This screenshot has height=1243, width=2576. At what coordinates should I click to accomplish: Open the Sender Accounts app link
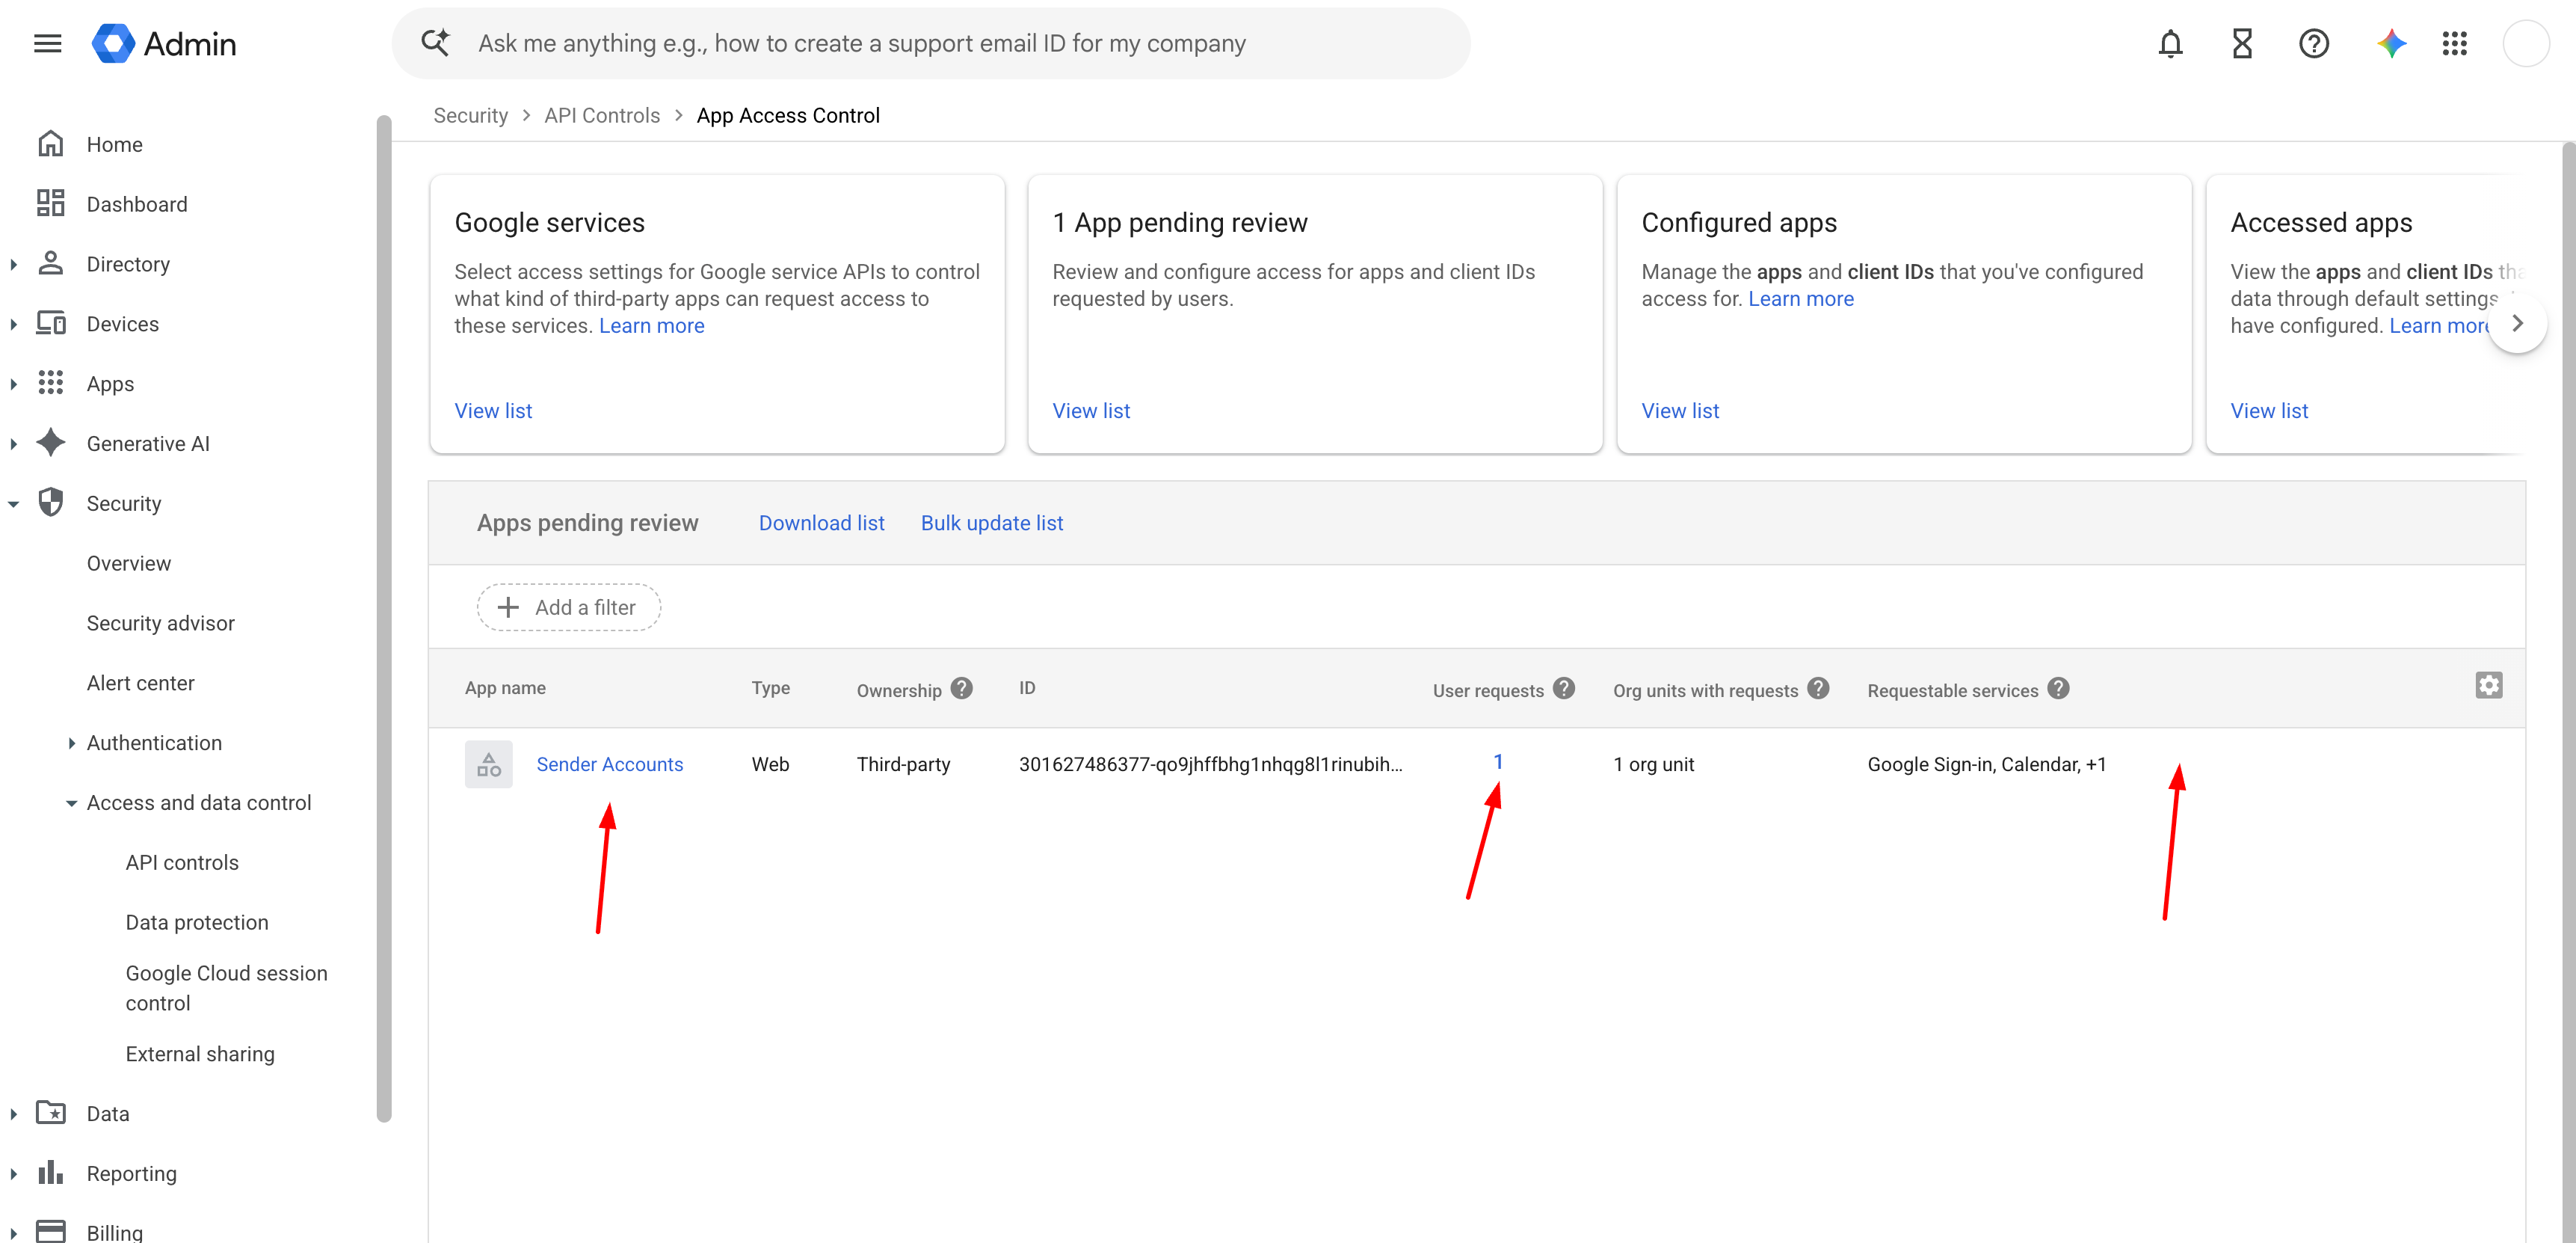tap(610, 764)
